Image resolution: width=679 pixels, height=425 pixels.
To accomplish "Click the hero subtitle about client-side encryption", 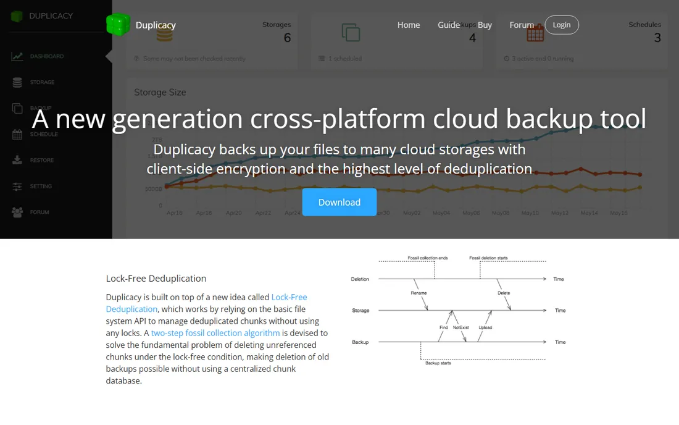I will click(x=339, y=159).
